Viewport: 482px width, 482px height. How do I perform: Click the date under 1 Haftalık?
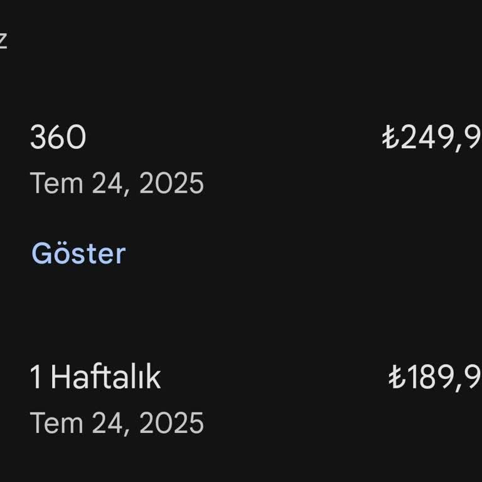pos(117,424)
